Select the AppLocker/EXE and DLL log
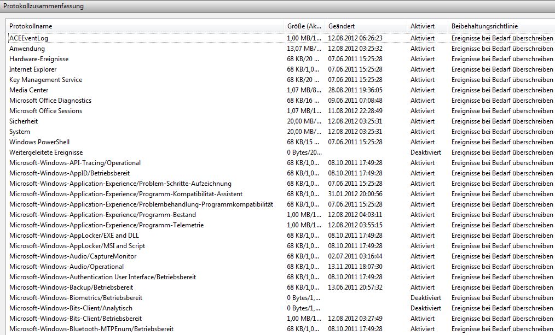 [281, 236]
